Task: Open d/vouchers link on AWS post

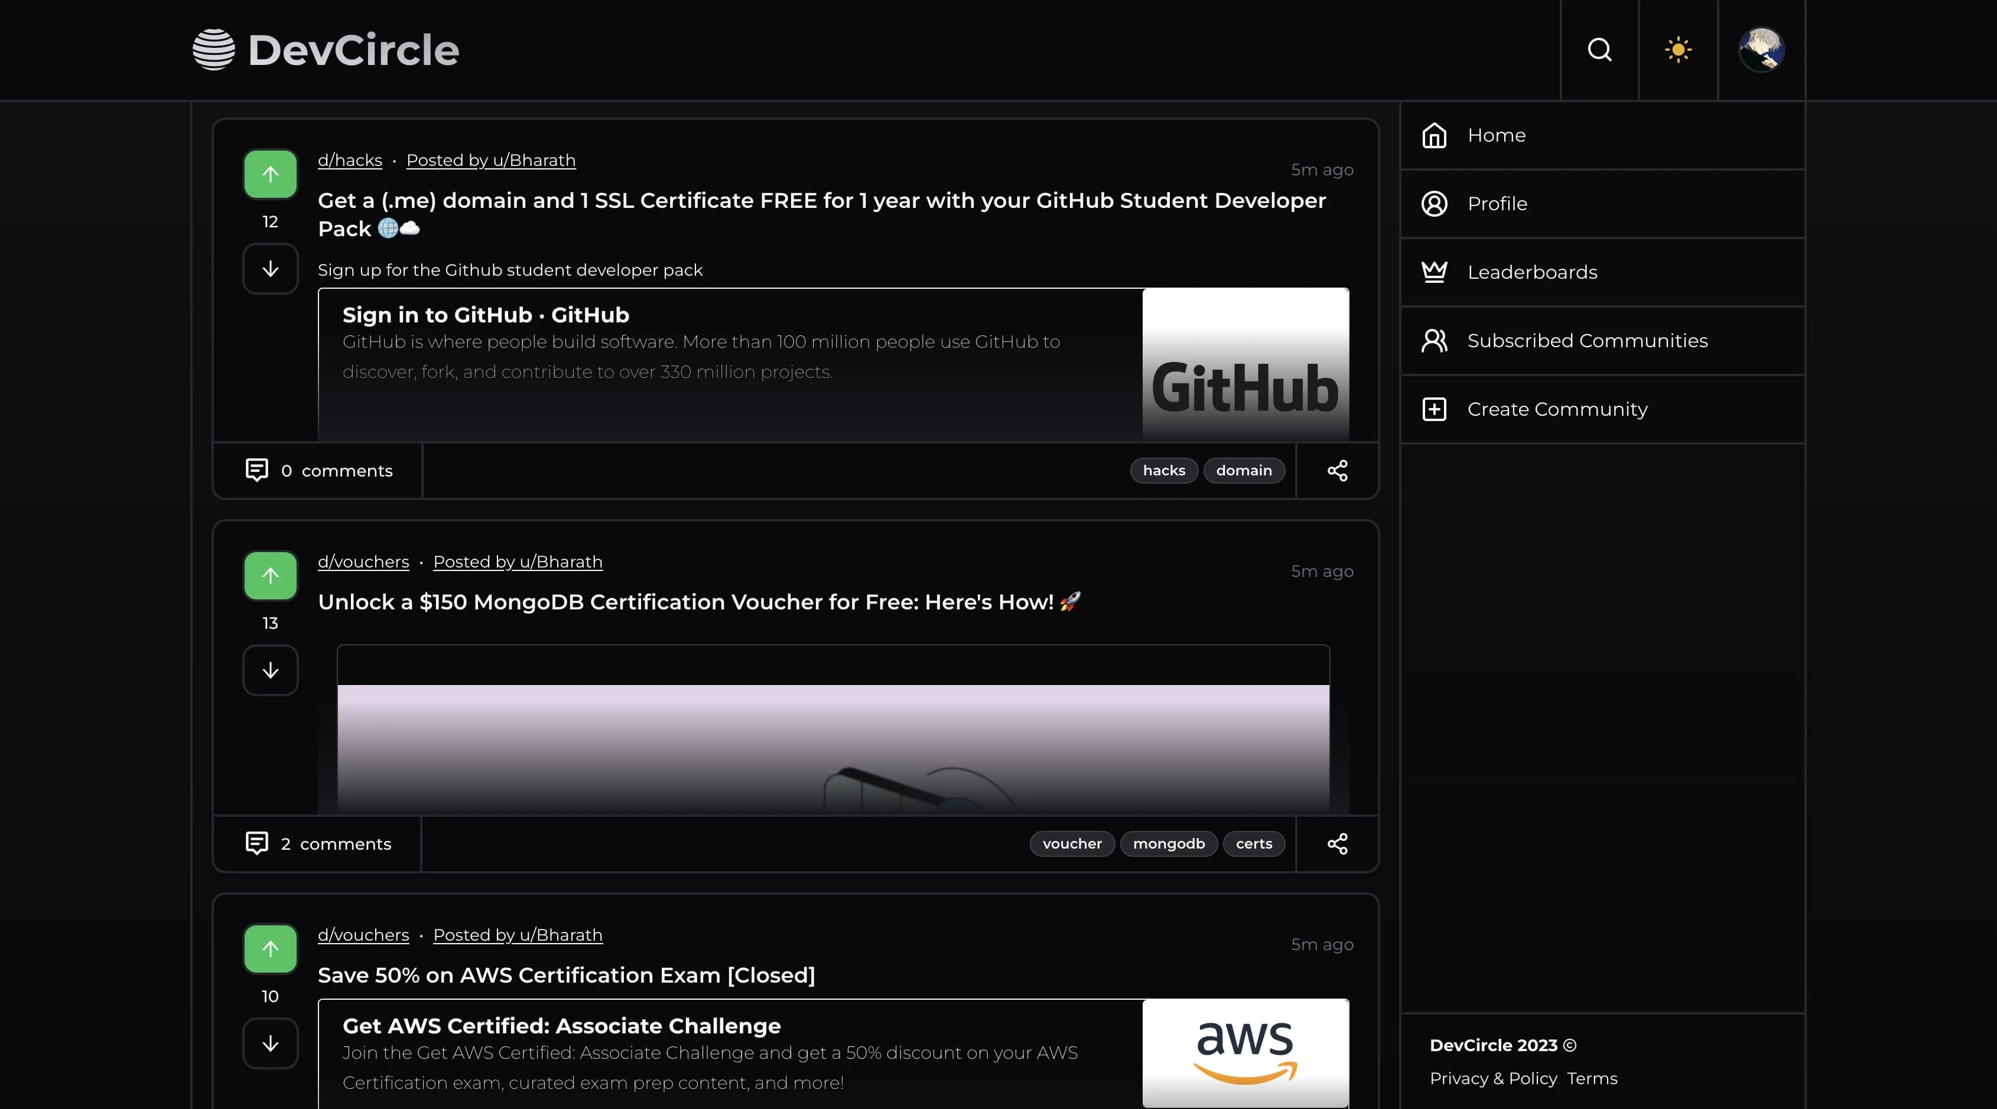Action: click(x=363, y=935)
